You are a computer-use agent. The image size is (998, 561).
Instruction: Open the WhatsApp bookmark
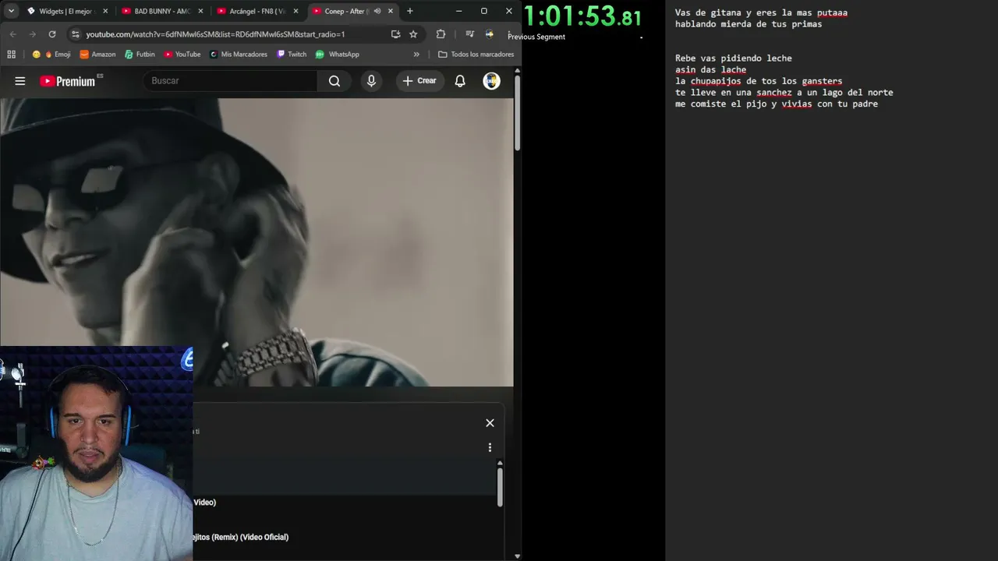point(338,55)
